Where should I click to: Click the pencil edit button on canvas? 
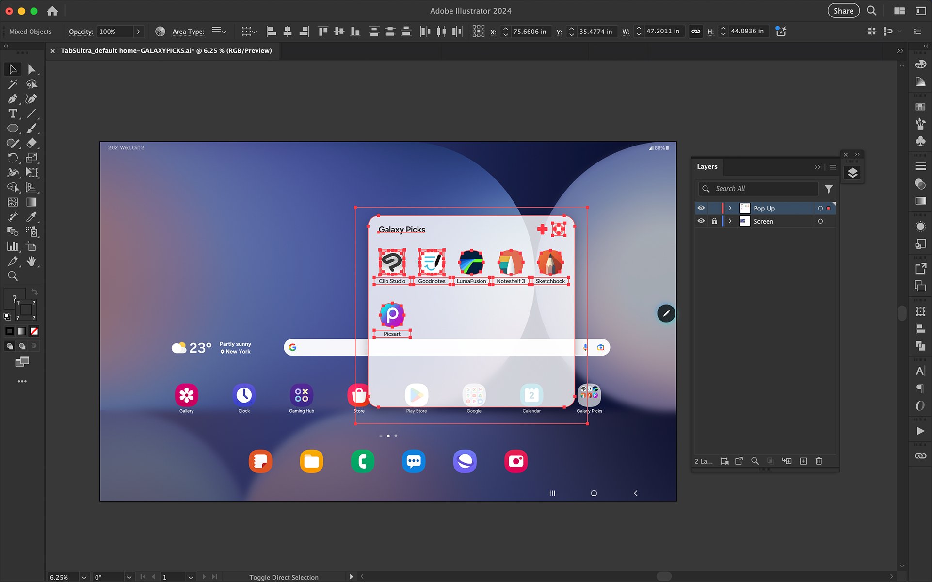tap(666, 313)
